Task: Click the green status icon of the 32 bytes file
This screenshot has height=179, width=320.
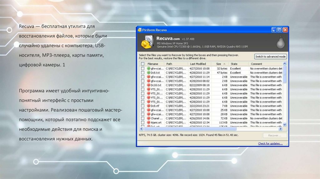Action: point(148,69)
